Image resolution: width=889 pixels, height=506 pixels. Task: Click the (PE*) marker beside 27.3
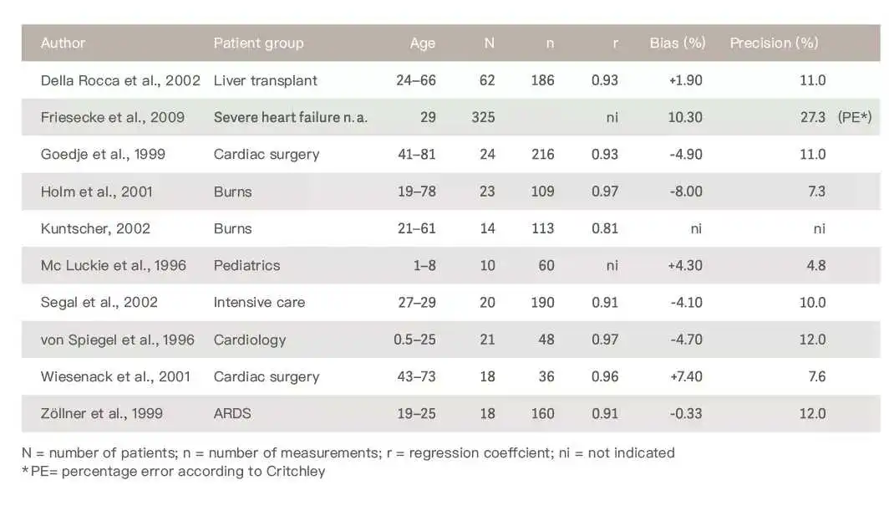pos(854,117)
